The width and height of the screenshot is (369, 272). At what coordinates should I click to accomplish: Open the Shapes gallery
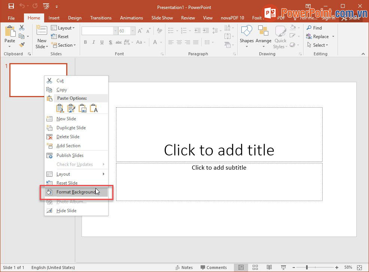click(x=247, y=37)
